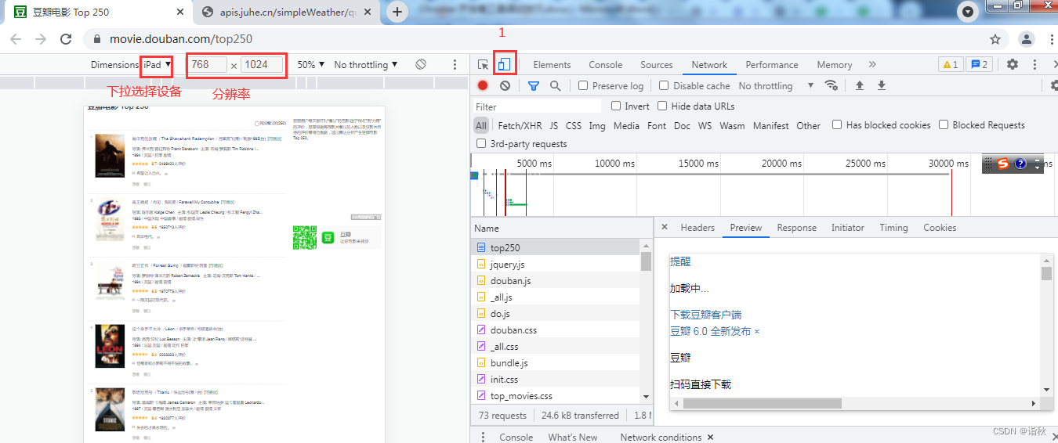Click the Filter text input
This screenshot has width=1058, height=443.
click(x=537, y=106)
